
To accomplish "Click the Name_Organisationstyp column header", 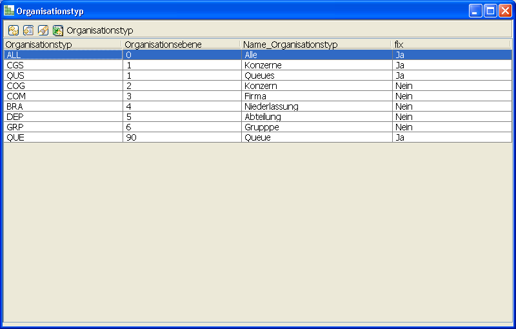I will click(x=316, y=45).
